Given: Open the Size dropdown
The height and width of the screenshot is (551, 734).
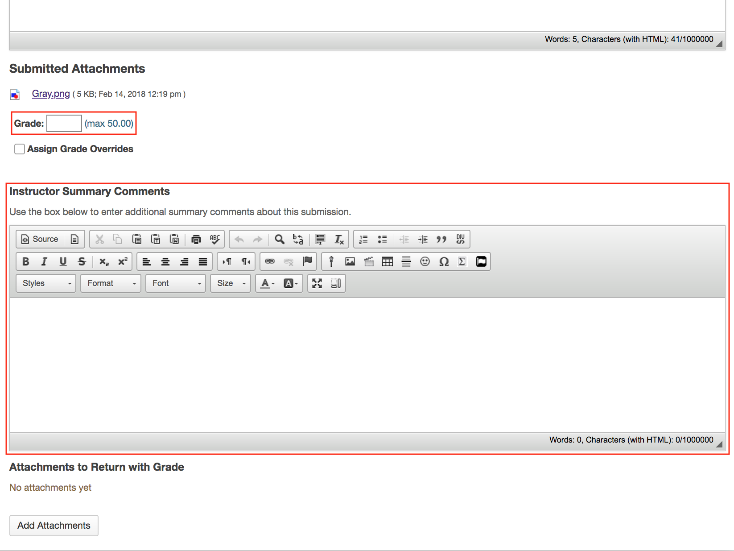Looking at the screenshot, I should tap(230, 283).
